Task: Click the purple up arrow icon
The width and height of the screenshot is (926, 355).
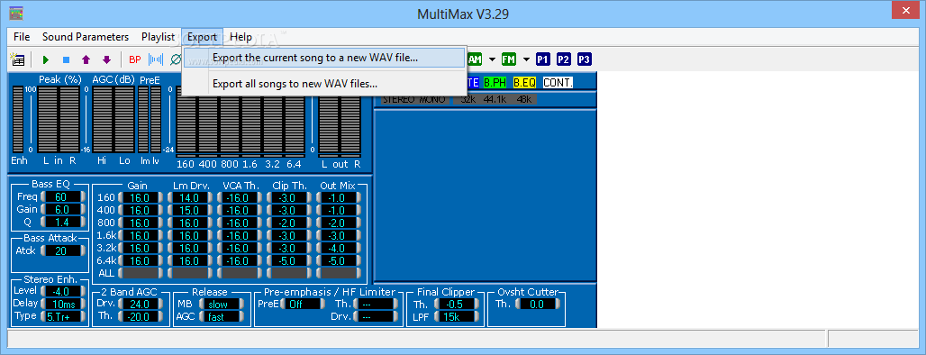Action: point(86,59)
